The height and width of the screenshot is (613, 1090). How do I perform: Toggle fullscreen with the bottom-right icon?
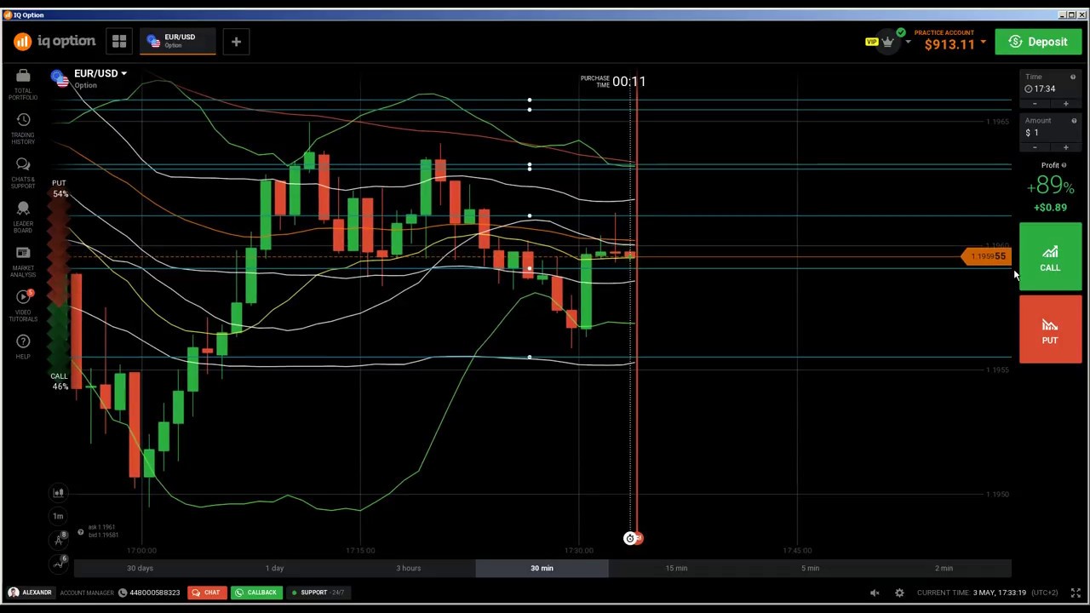pyautogui.click(x=1076, y=593)
